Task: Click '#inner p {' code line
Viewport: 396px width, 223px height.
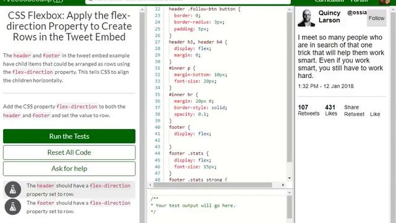Action: tap(182, 68)
